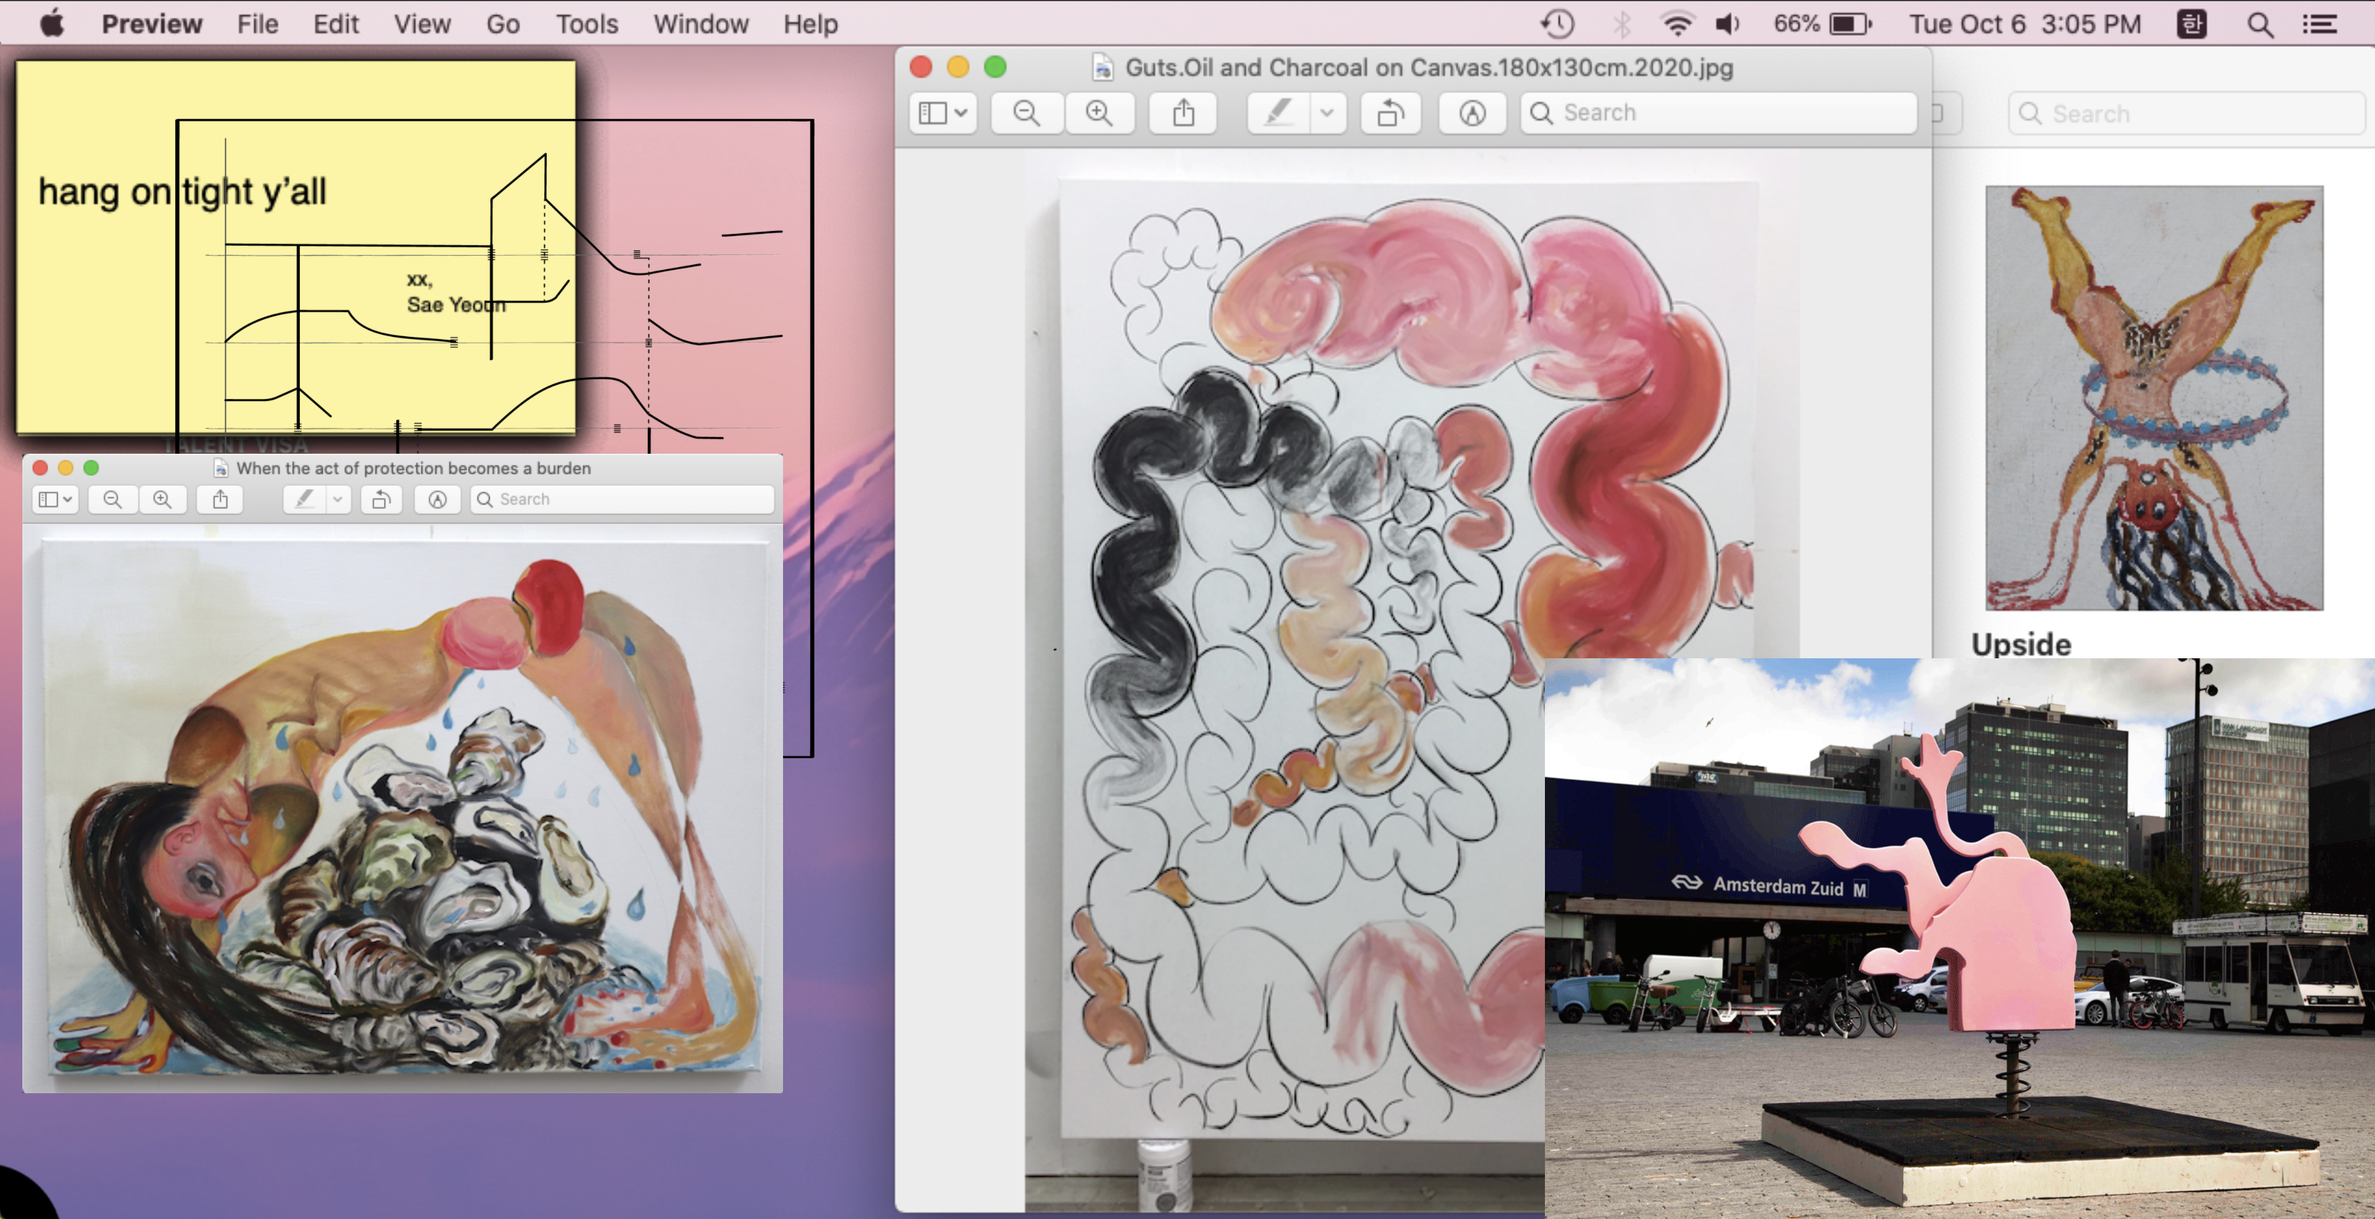Click Search field in burden window
The width and height of the screenshot is (2375, 1219).
click(623, 499)
